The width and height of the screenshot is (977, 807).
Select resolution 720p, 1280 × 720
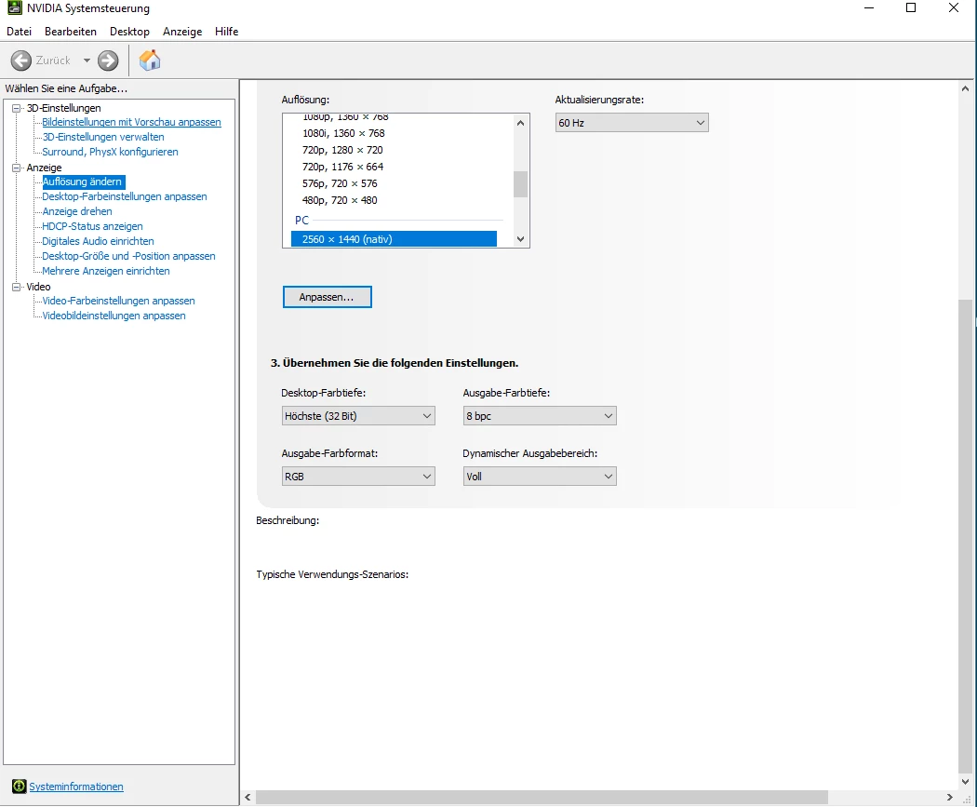(x=342, y=150)
